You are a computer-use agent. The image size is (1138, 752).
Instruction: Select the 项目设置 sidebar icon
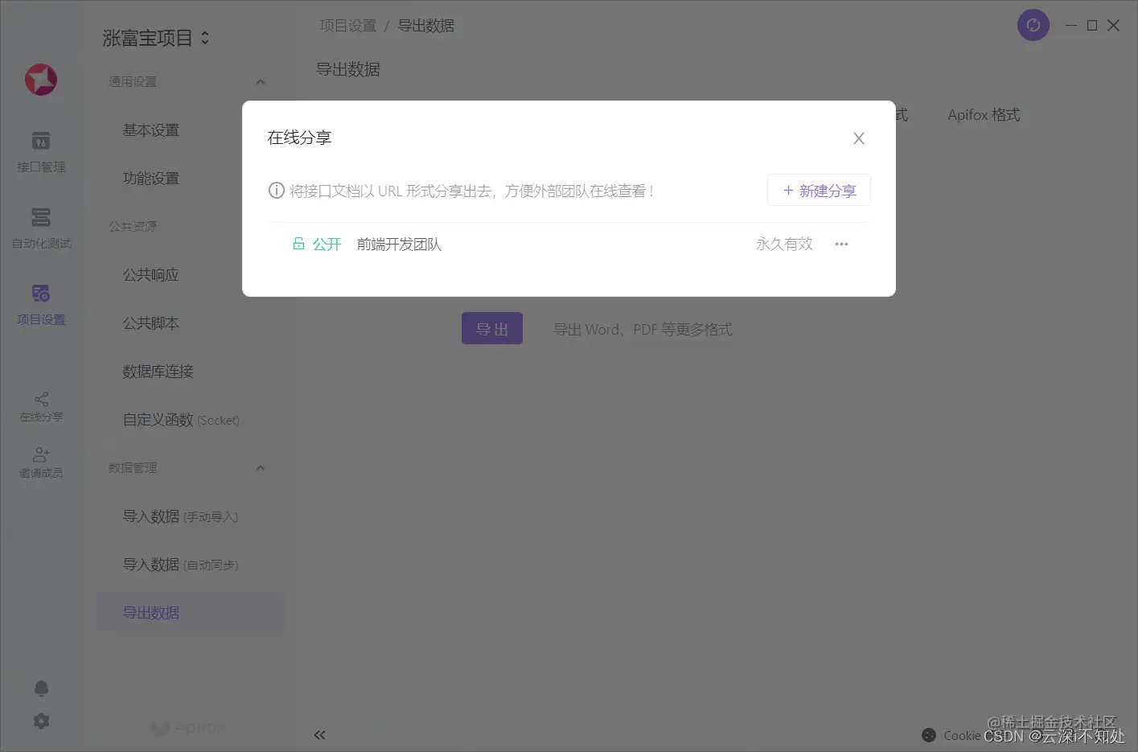pos(41,304)
